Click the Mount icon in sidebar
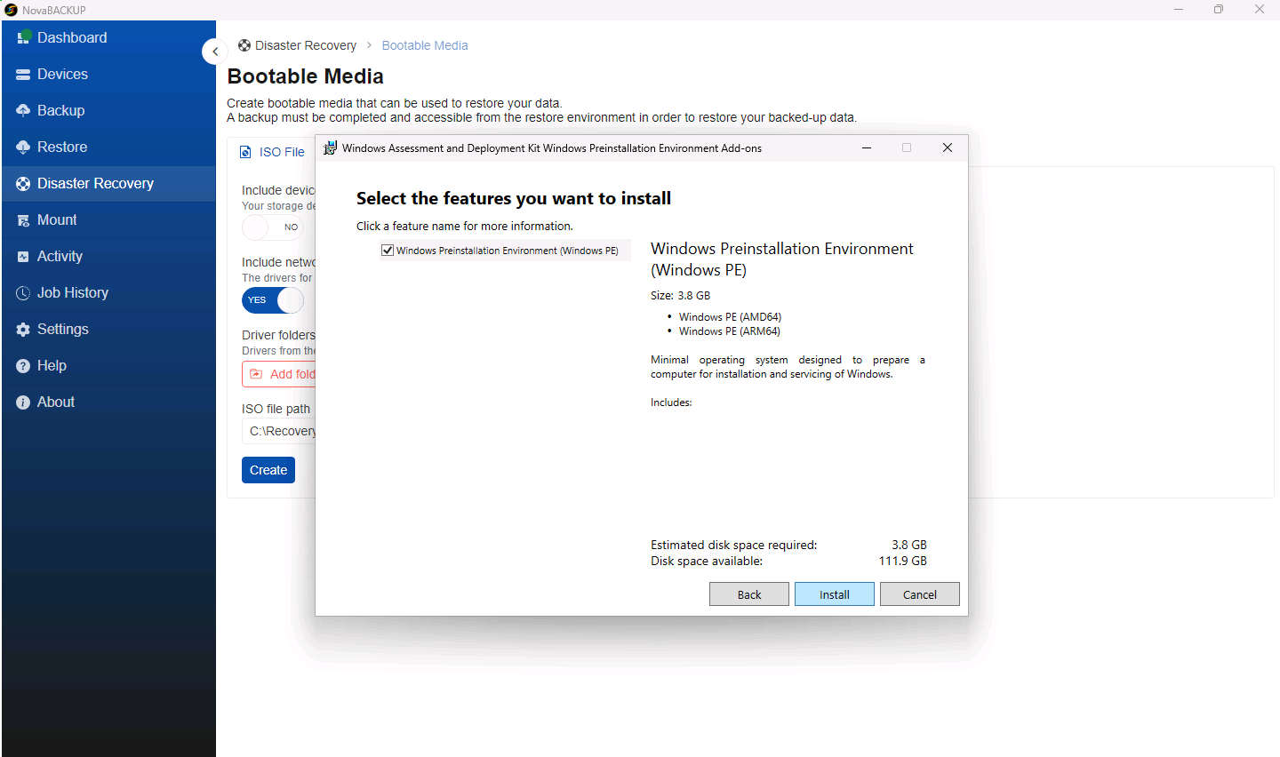1280x757 pixels. pyautogui.click(x=23, y=220)
